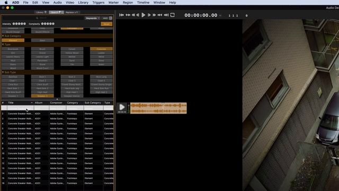The image size is (339, 191).
Task: Set Complexity to the first dot
Action: pyautogui.click(x=42, y=23)
